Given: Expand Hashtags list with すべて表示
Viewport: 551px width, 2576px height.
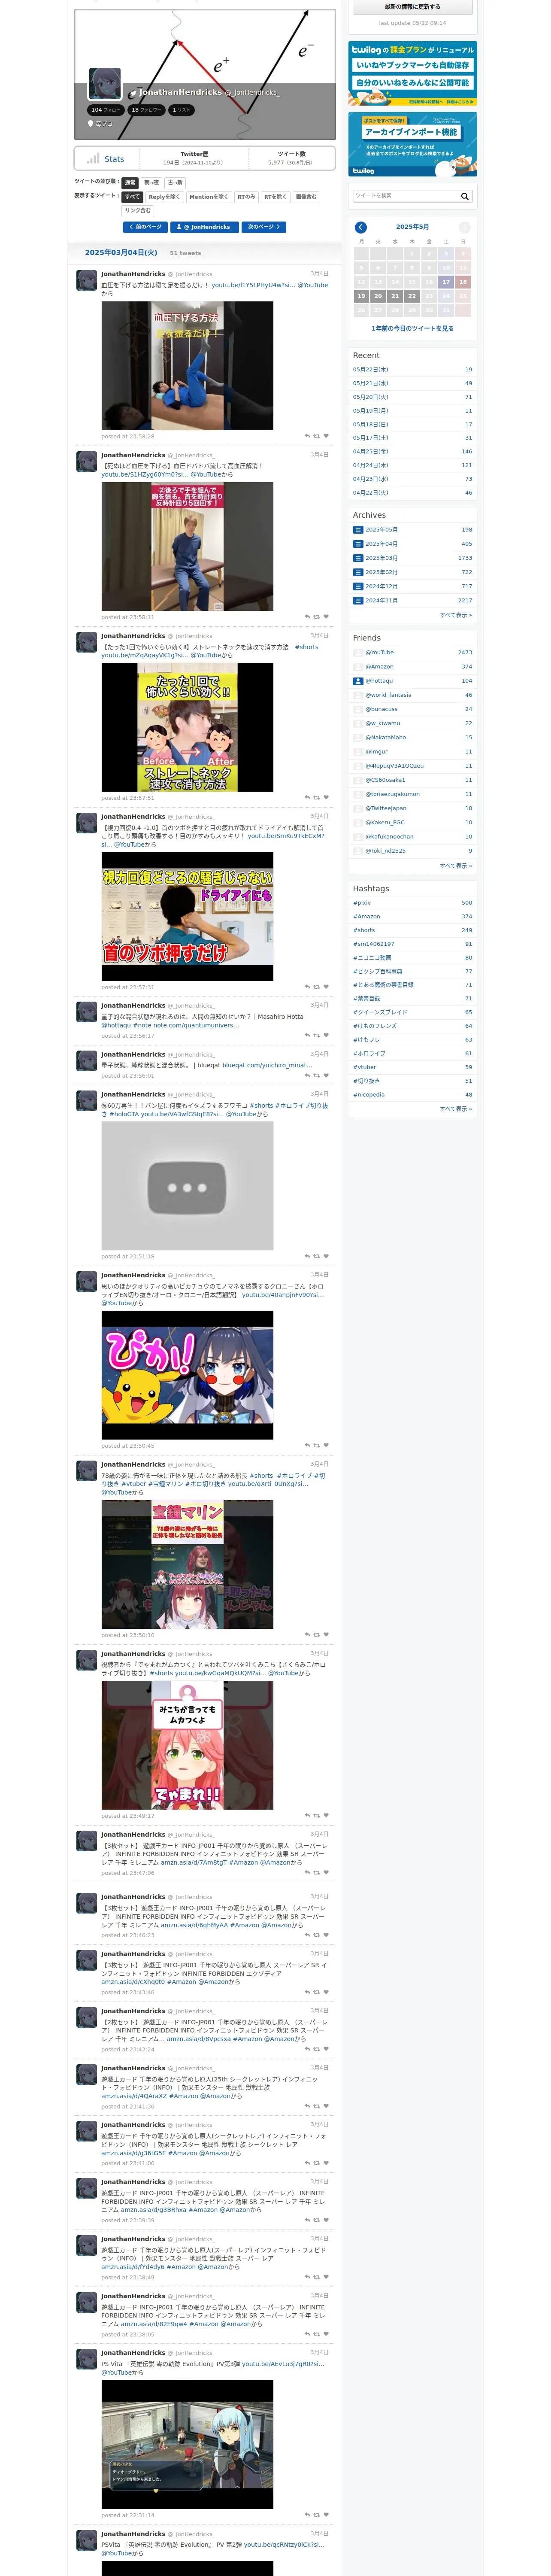Looking at the screenshot, I should click(x=456, y=1109).
